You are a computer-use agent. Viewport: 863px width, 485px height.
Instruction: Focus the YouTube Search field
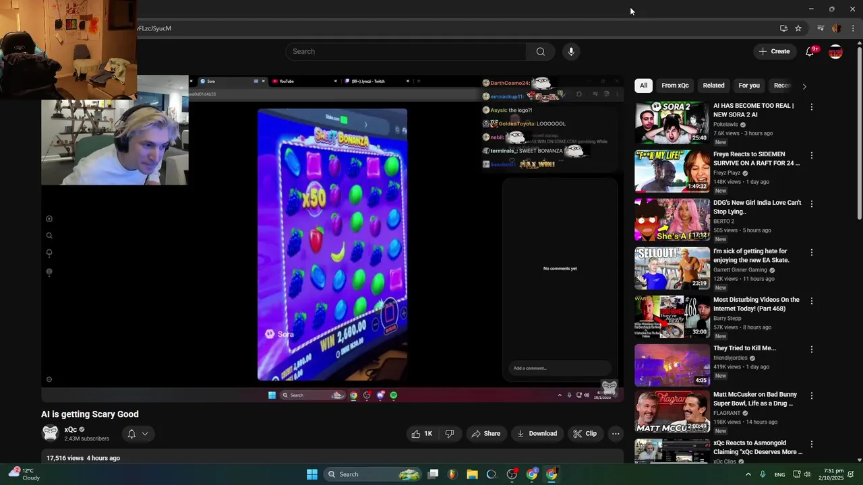pos(406,52)
